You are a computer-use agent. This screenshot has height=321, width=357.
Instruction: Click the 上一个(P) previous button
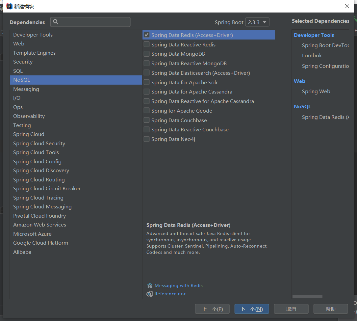click(x=212, y=309)
